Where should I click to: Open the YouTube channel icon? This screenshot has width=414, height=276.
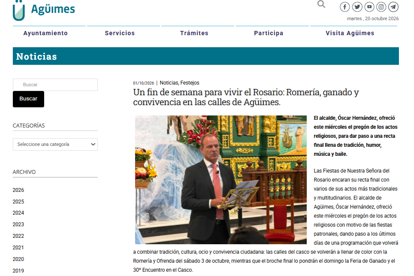point(369,7)
